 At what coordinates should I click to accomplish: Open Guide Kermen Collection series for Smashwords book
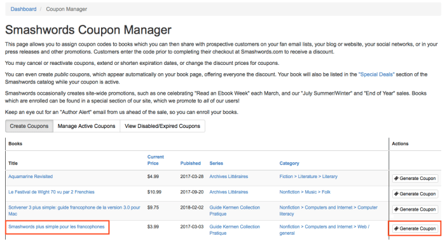pos(235,230)
